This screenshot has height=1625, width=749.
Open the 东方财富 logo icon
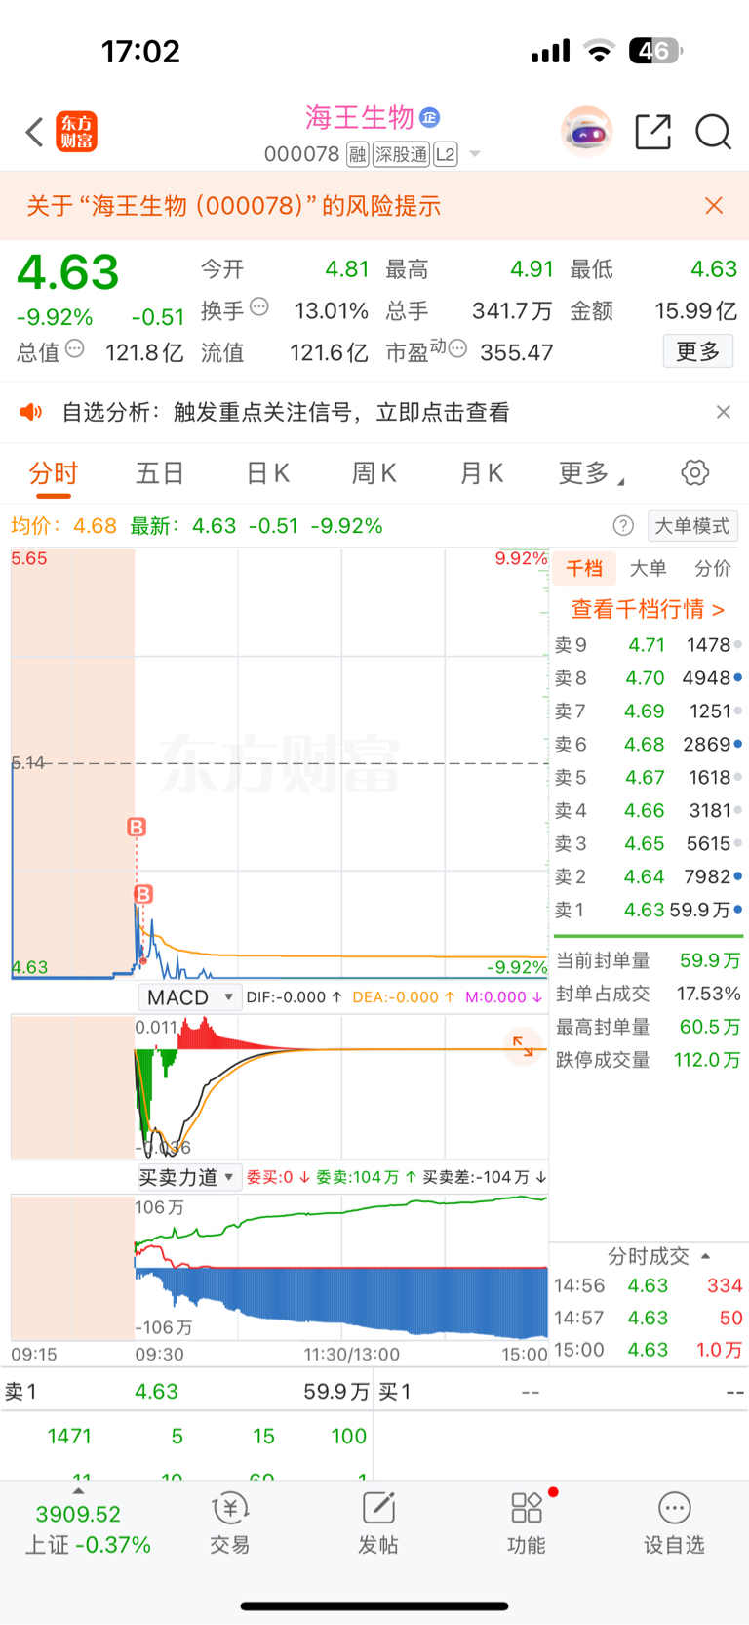76,132
